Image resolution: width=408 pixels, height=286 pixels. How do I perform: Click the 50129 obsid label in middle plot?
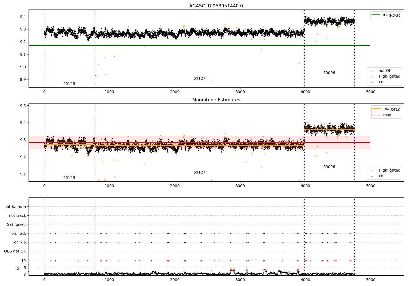coord(69,178)
